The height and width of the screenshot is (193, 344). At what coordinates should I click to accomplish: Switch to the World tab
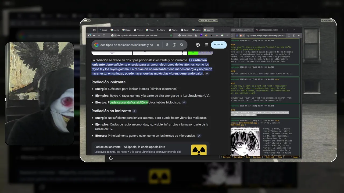[161, 30]
